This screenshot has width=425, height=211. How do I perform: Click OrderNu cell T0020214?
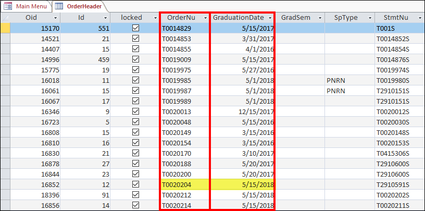(x=185, y=205)
